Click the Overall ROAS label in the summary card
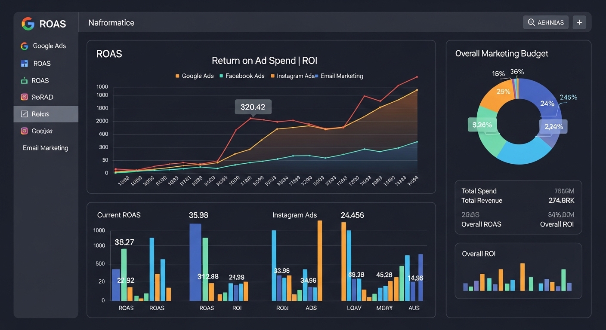 pyautogui.click(x=481, y=224)
